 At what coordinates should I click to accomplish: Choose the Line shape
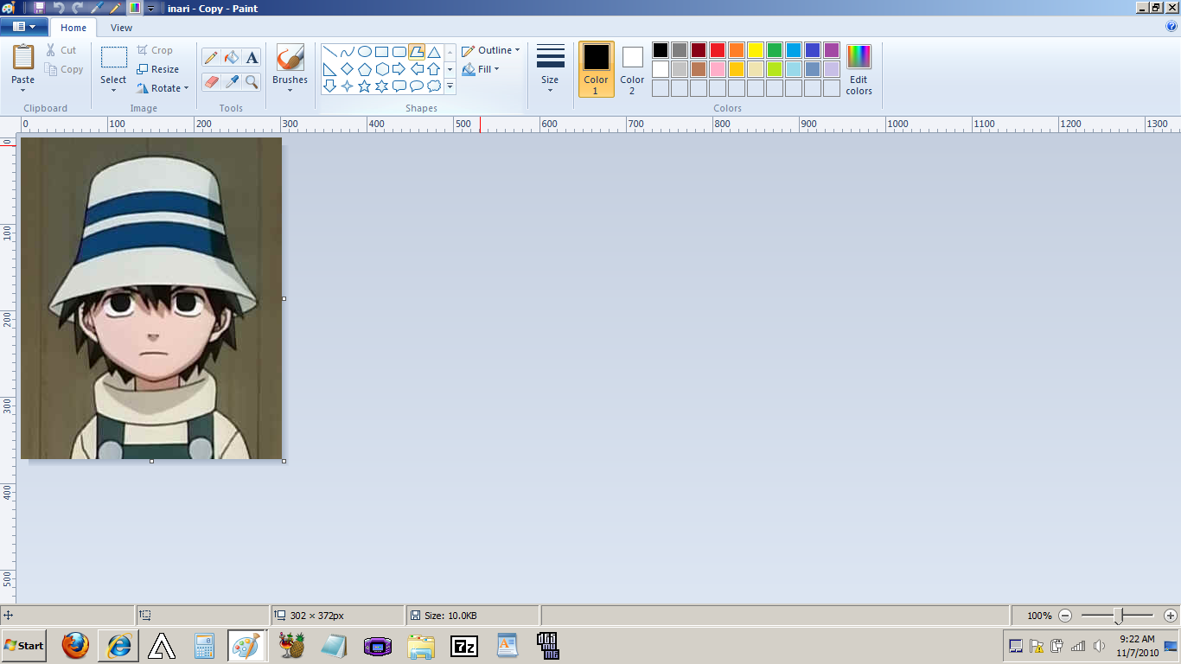tap(329, 52)
